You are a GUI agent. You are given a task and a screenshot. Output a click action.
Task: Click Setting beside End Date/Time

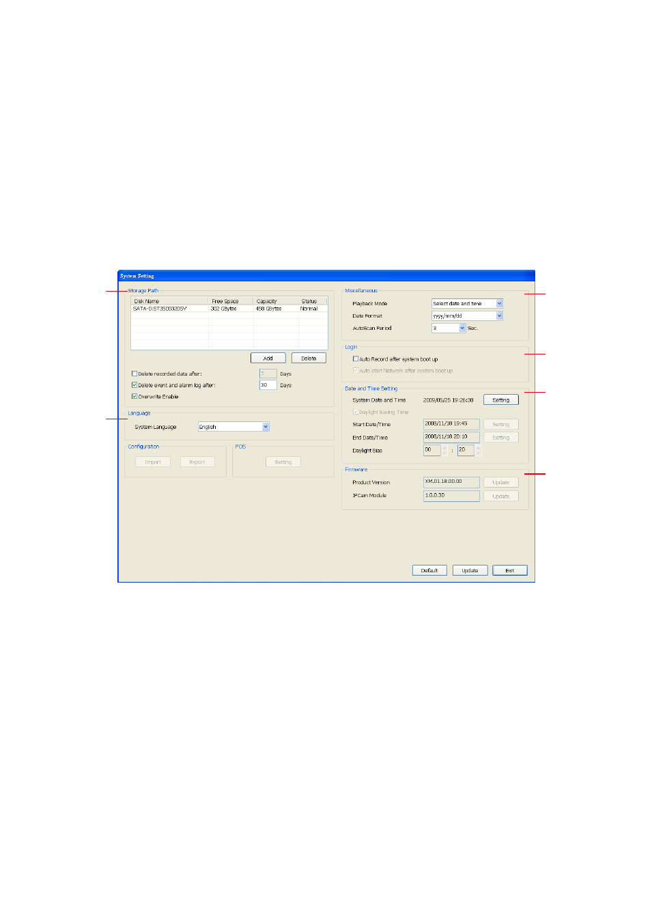(501, 437)
